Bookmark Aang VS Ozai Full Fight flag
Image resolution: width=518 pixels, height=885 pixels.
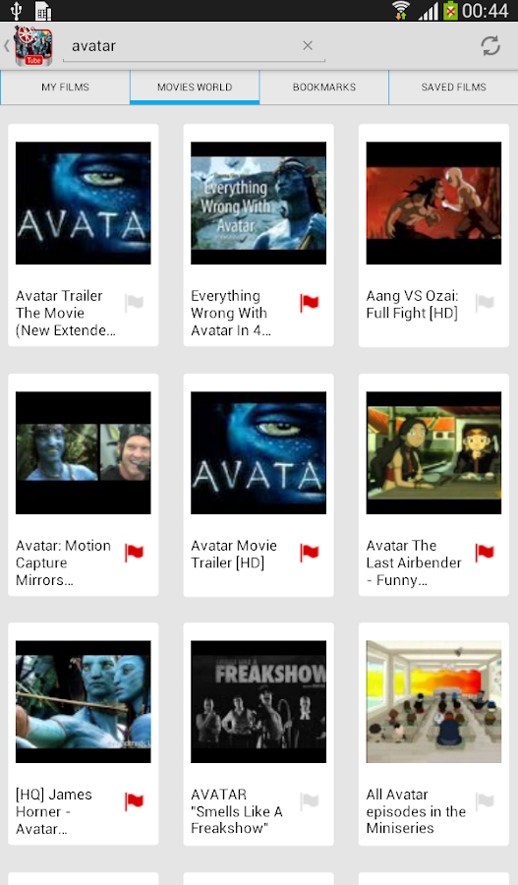click(485, 303)
